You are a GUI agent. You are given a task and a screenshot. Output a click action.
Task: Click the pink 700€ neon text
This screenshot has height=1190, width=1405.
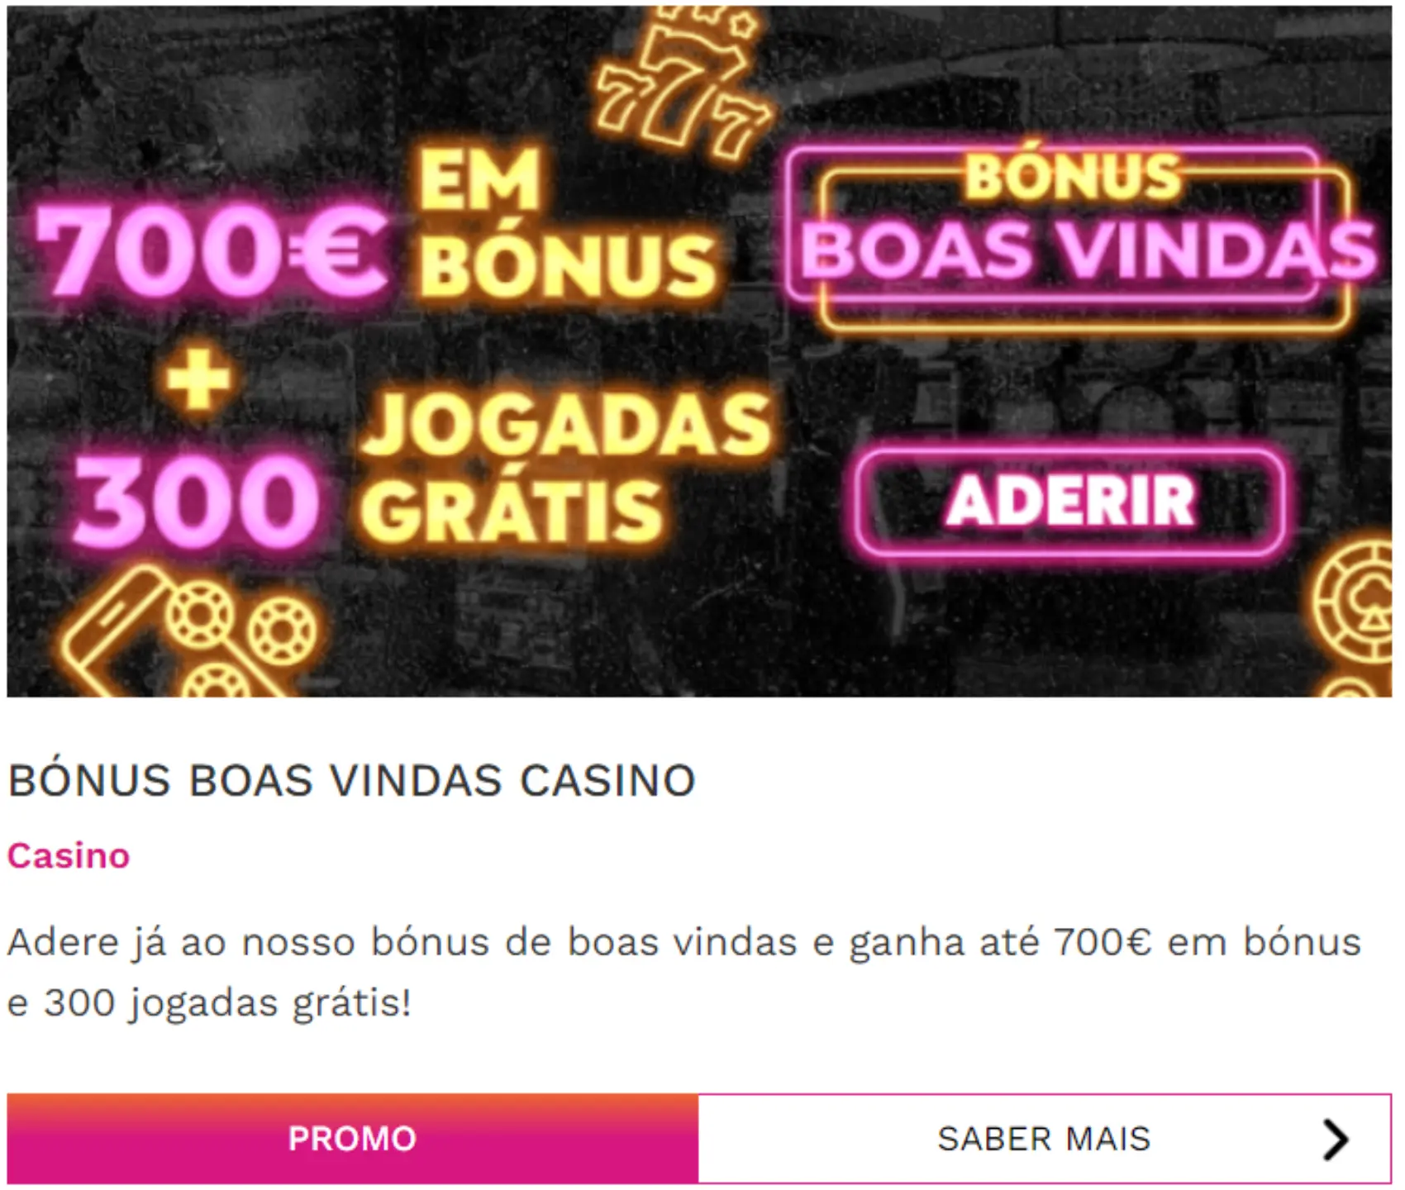pos(211,249)
